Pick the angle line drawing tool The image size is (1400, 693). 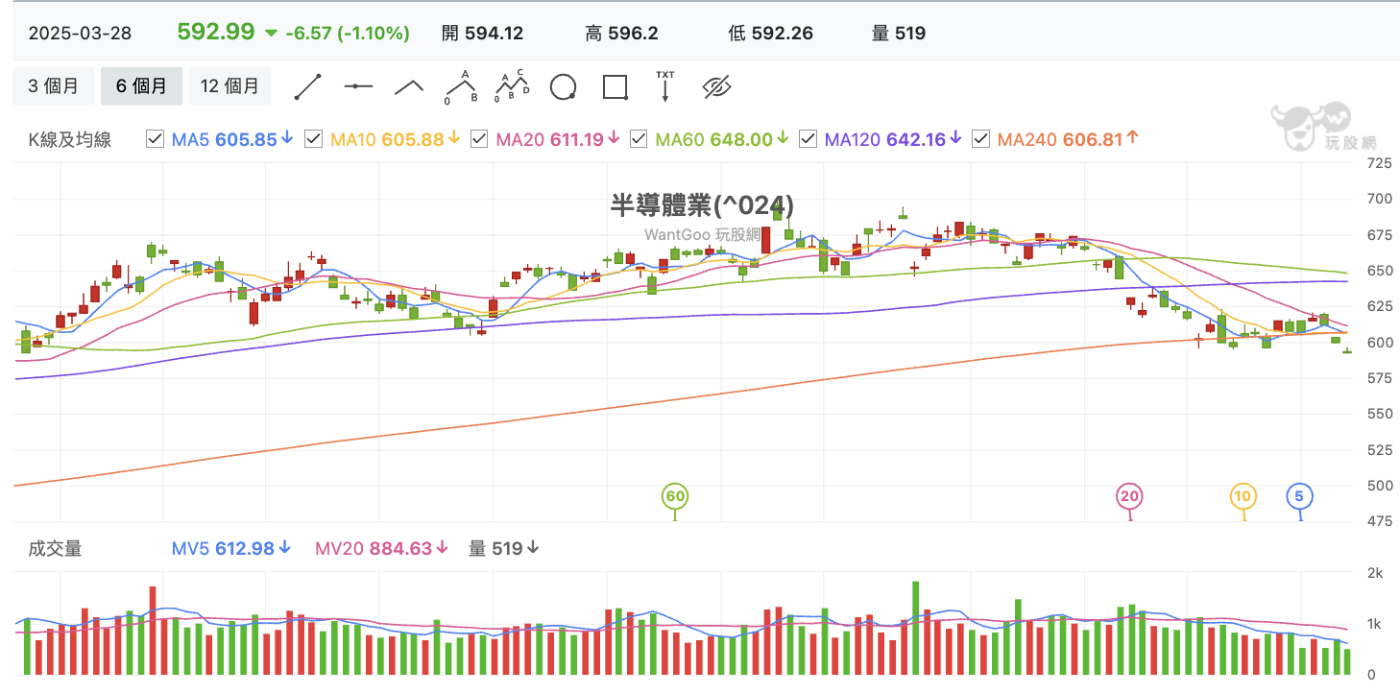409,86
